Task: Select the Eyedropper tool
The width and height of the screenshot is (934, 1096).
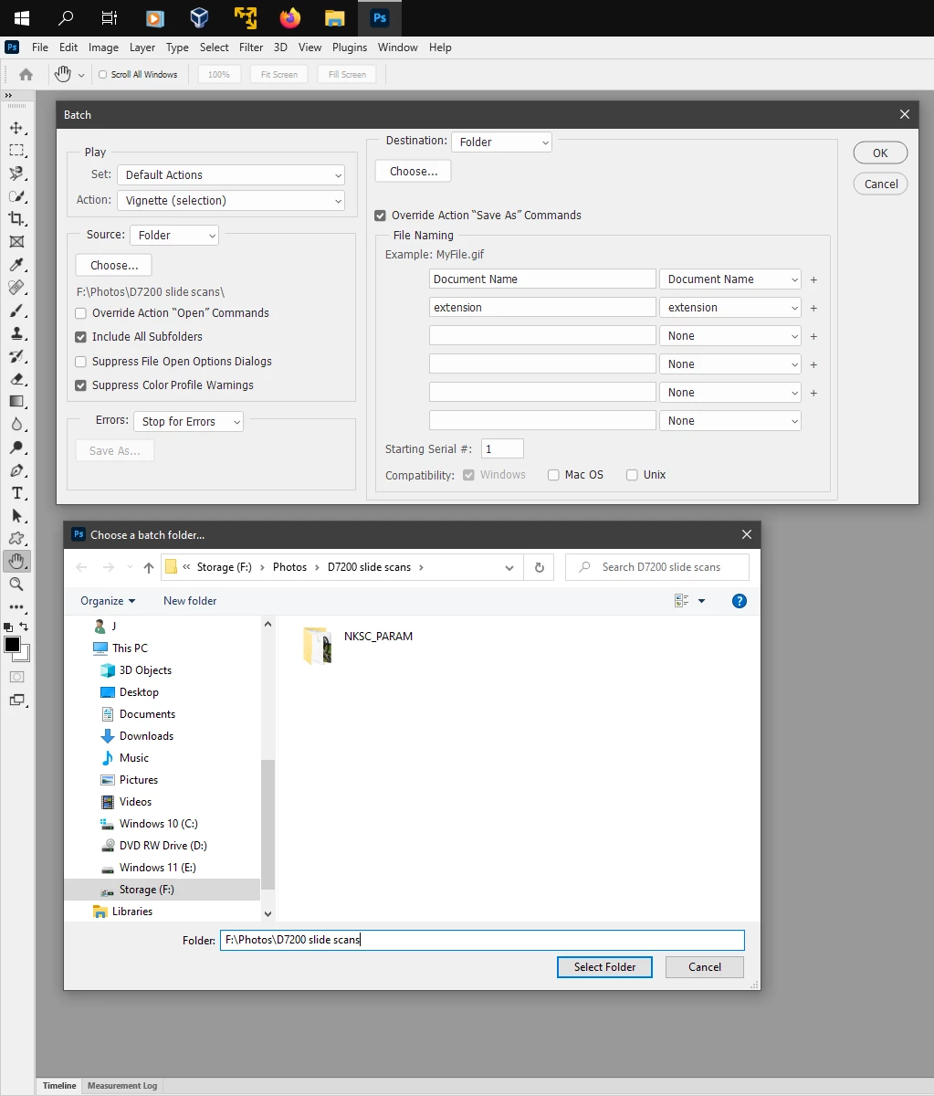Action: pos(16,265)
